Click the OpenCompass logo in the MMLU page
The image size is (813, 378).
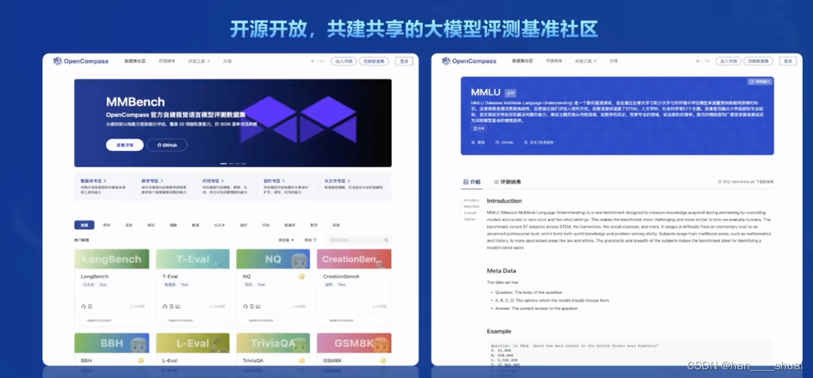469,61
